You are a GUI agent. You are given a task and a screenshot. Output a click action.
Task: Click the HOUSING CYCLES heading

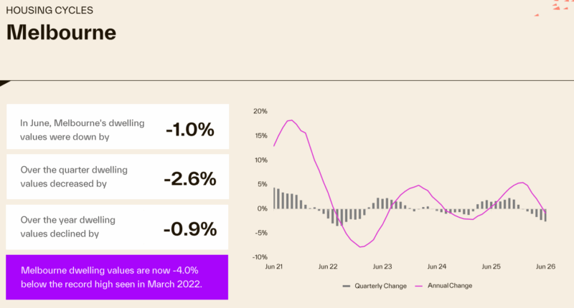[x=50, y=10]
